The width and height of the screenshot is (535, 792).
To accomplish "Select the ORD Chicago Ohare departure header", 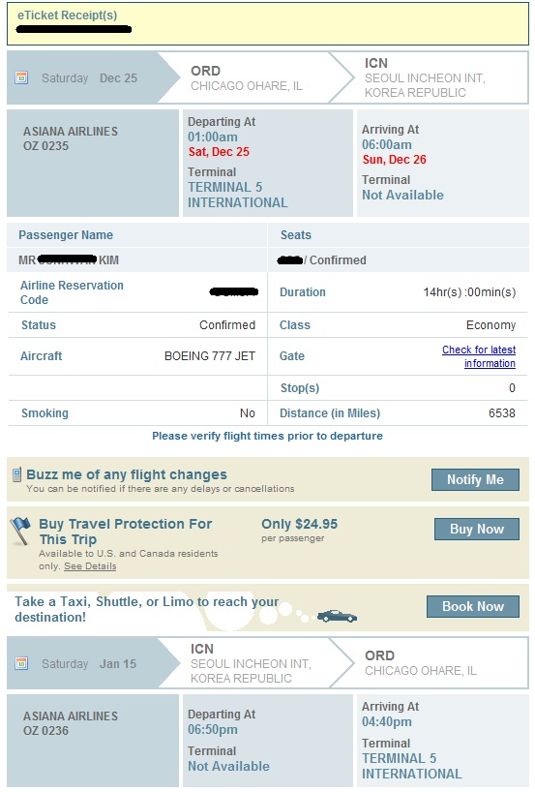I will (x=247, y=77).
